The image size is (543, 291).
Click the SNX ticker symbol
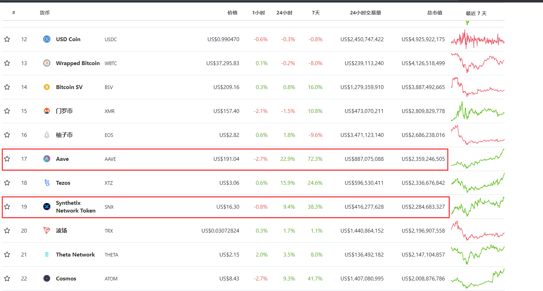(109, 207)
